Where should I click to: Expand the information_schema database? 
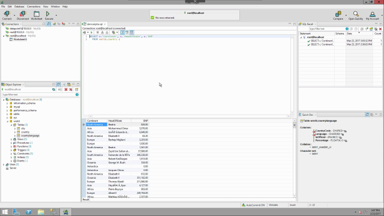click(7, 103)
